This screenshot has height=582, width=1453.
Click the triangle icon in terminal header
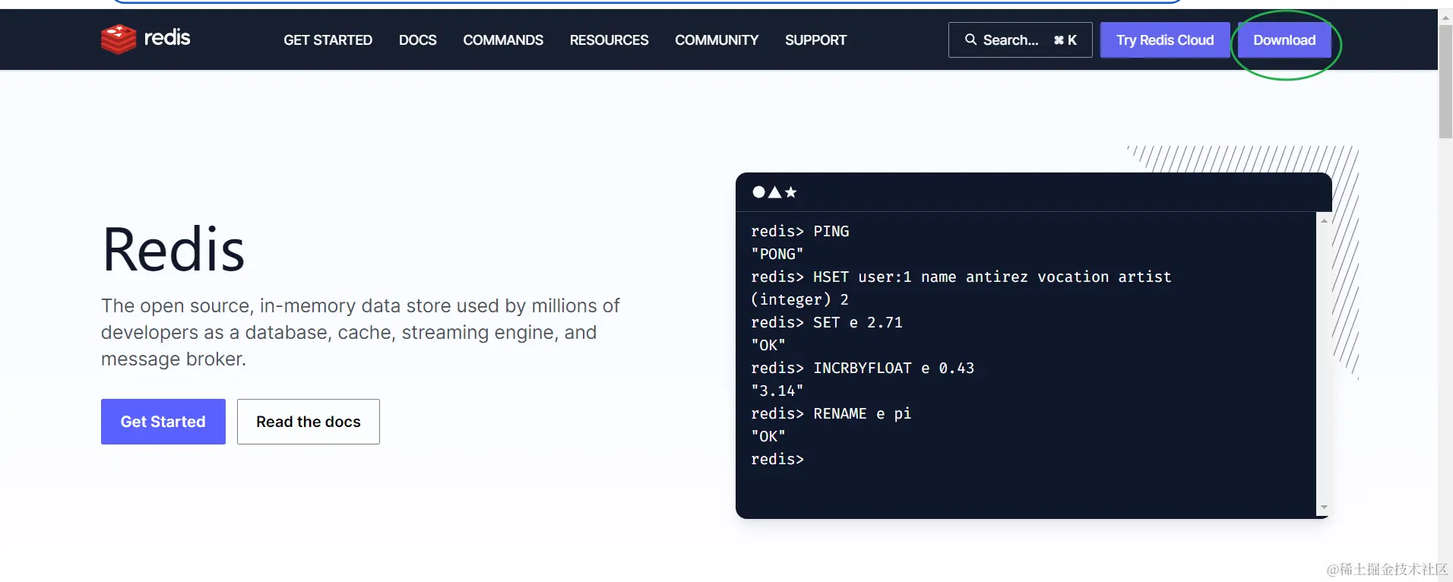click(x=774, y=192)
